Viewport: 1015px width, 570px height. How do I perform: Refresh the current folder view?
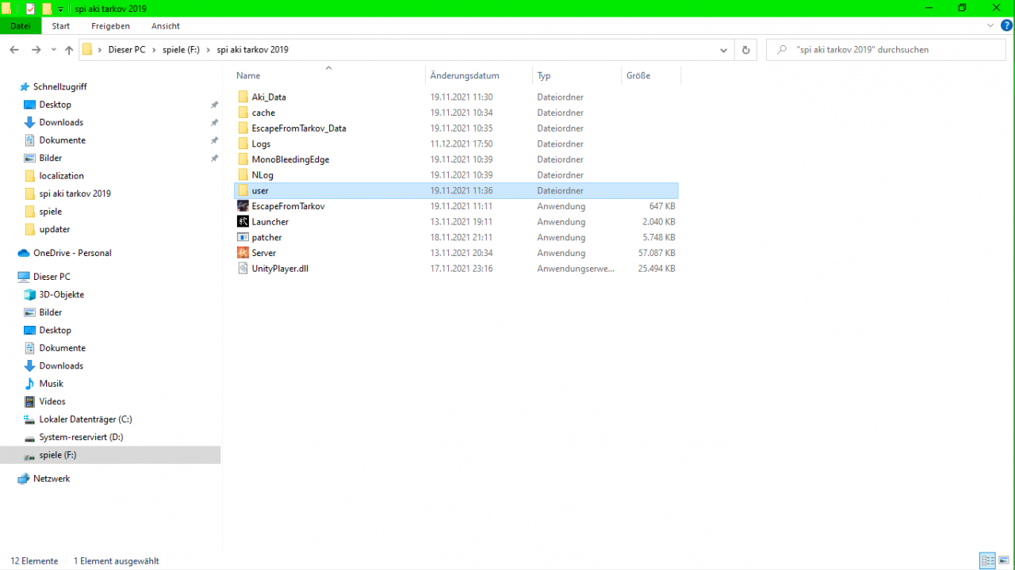pos(745,49)
